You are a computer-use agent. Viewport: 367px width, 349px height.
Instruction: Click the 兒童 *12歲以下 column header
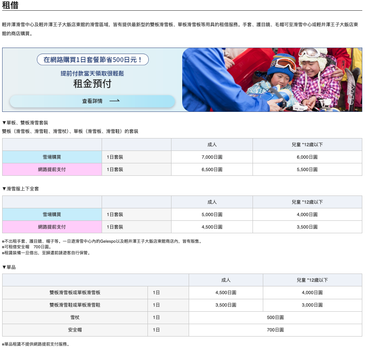point(307,144)
